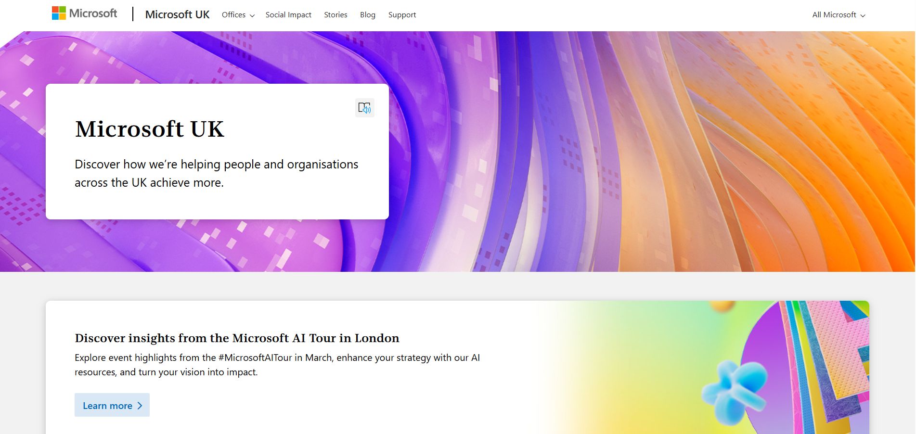Navigate to the Blog section
Screen dimensions: 916x434
367,14
